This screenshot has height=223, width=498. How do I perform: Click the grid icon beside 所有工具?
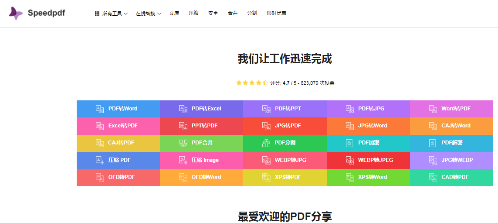coord(97,14)
